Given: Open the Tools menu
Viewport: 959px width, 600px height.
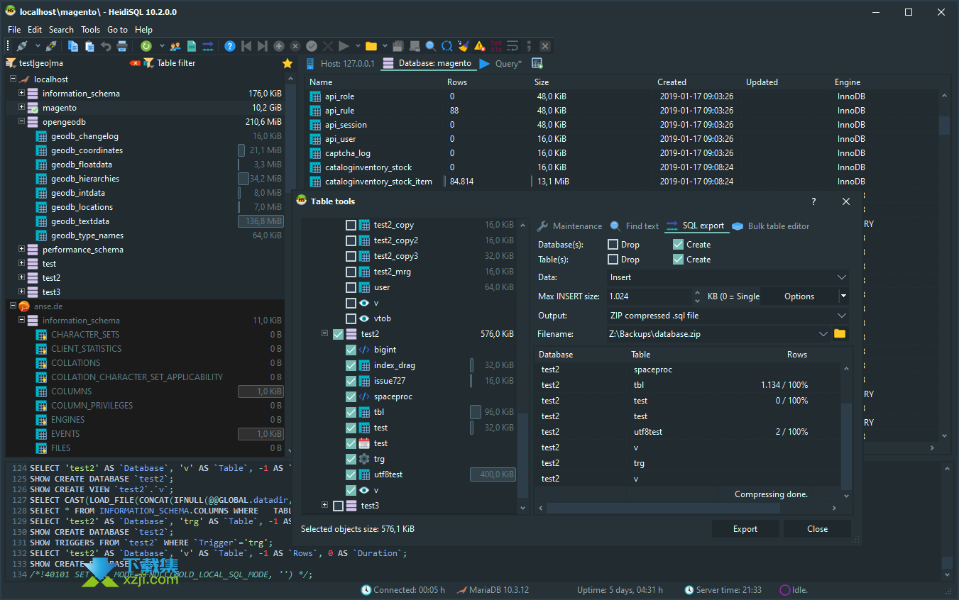Looking at the screenshot, I should pos(90,30).
